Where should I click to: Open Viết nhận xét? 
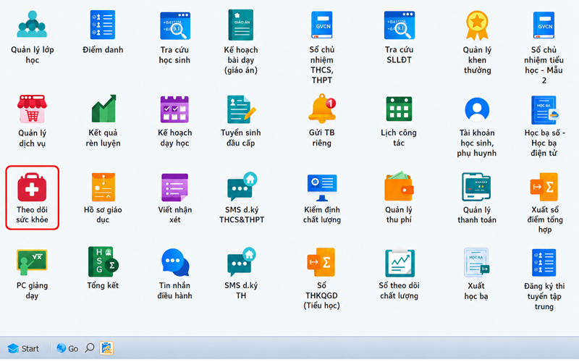174,188
